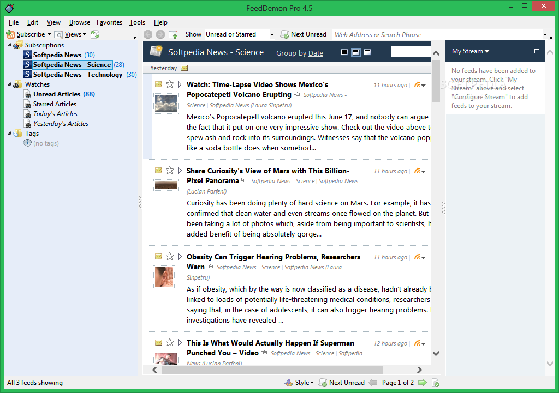Image resolution: width=559 pixels, height=393 pixels.
Task: Open the Subscribe dropdown arrow
Action: (x=49, y=34)
